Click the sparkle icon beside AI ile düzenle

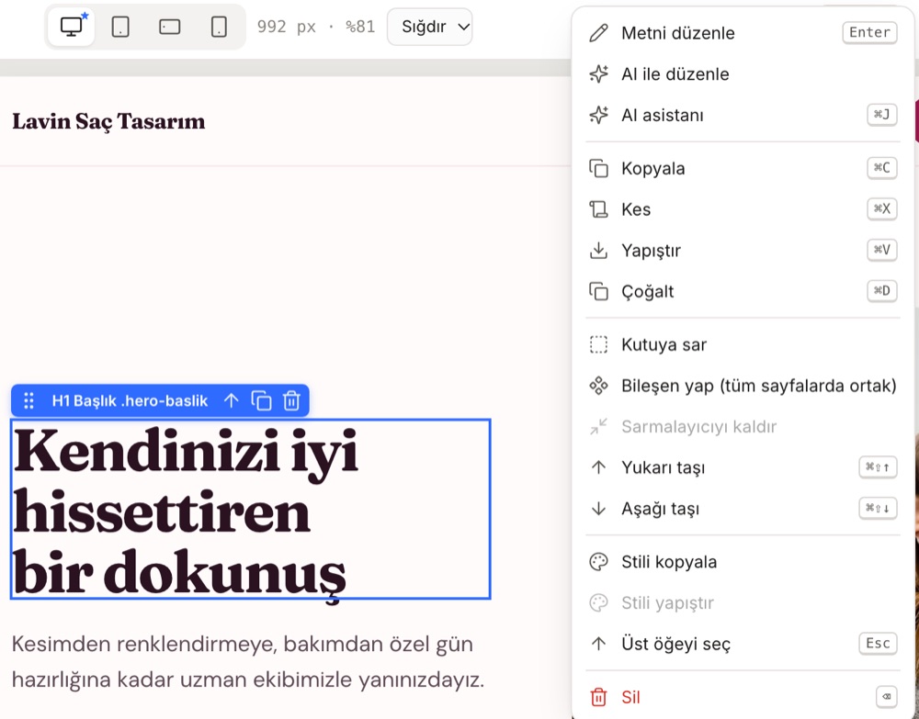coord(598,73)
